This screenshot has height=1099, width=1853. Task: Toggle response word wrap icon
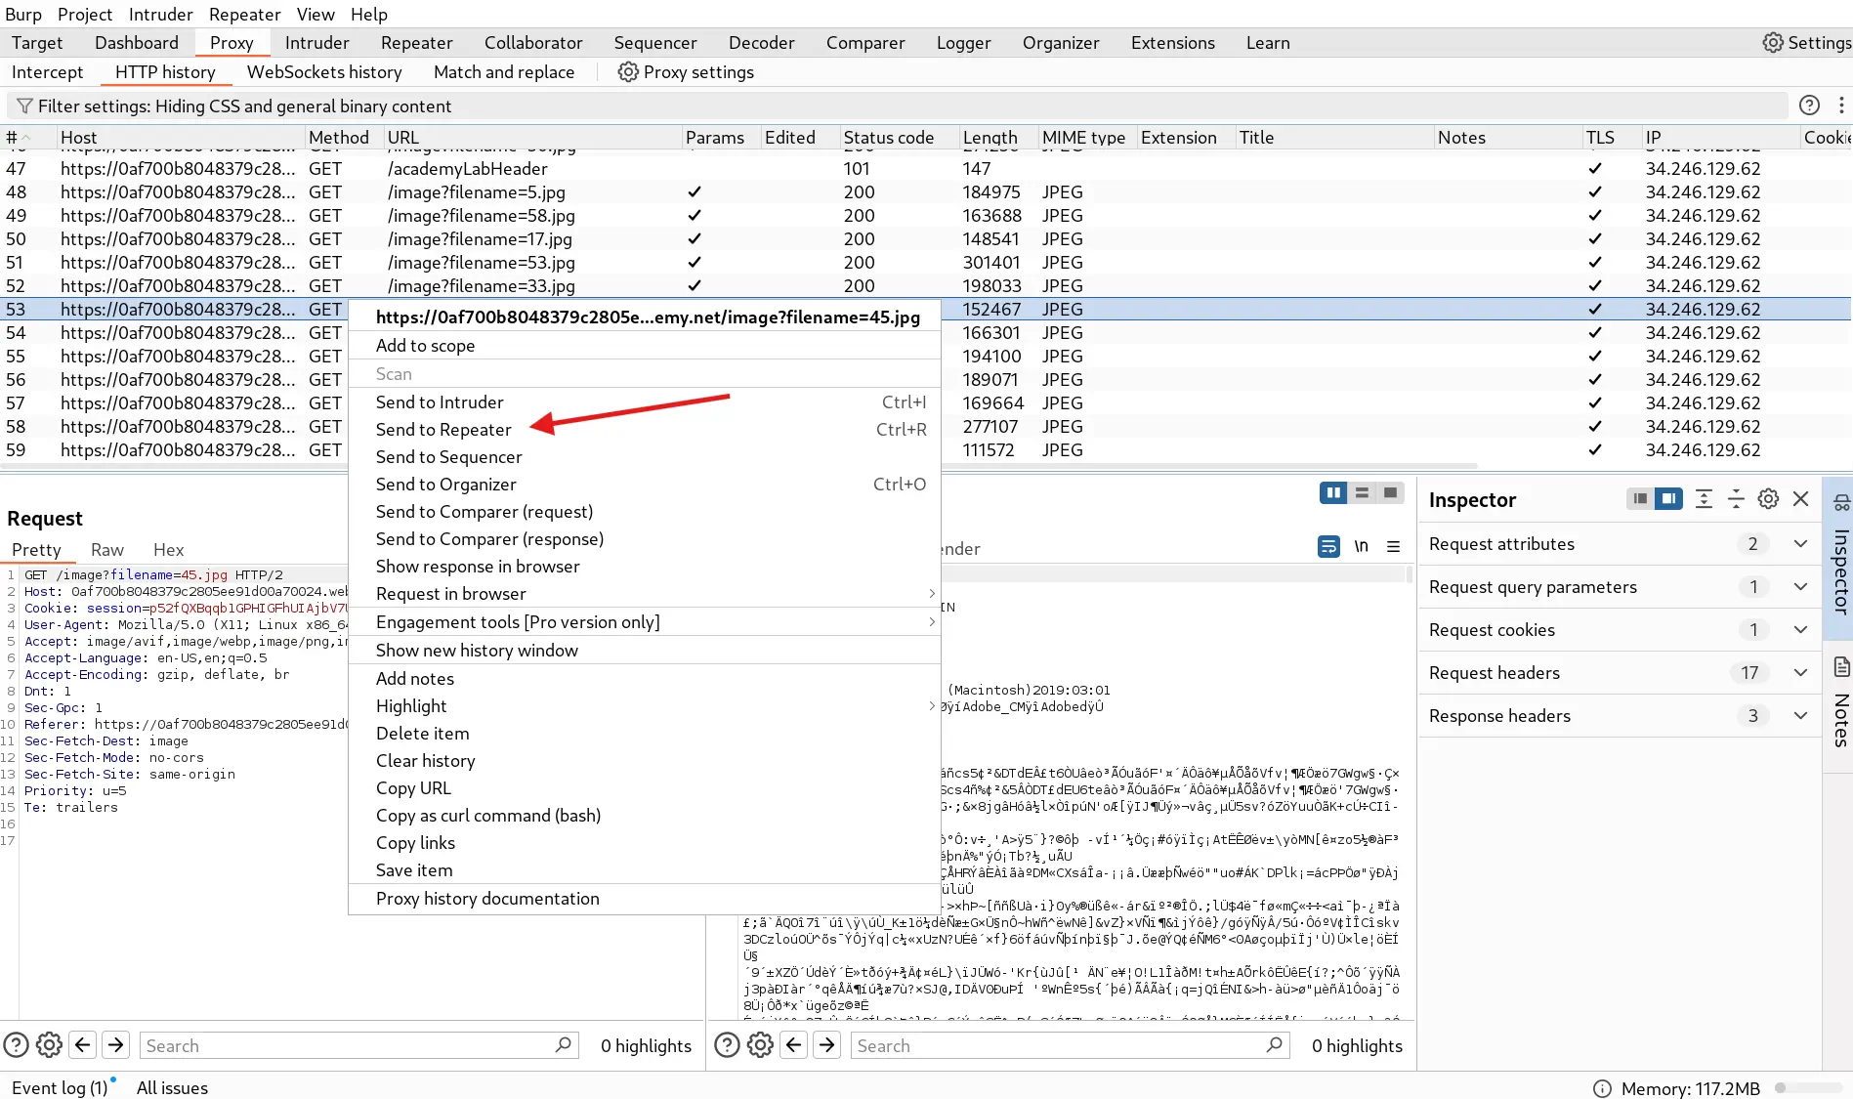pyautogui.click(x=1328, y=546)
